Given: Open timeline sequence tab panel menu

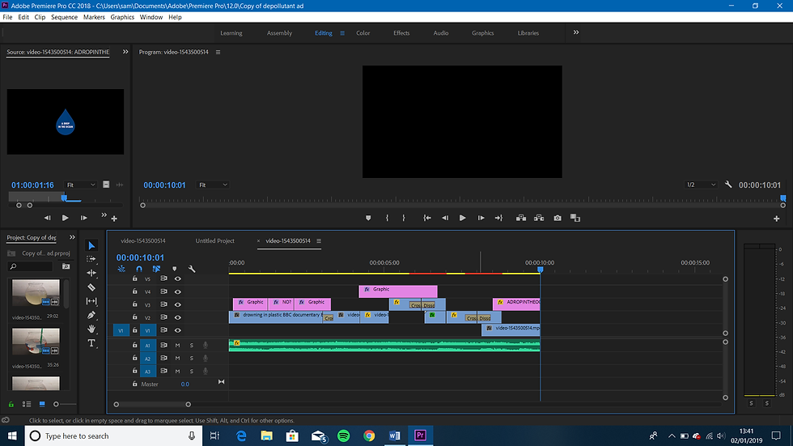Looking at the screenshot, I should 319,240.
